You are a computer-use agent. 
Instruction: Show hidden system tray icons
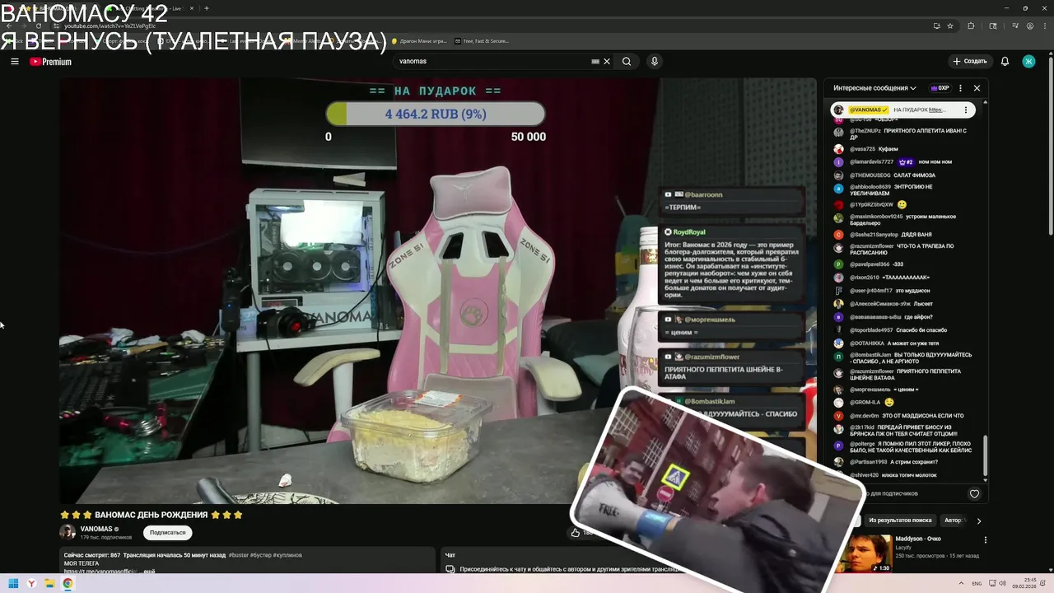tap(963, 583)
